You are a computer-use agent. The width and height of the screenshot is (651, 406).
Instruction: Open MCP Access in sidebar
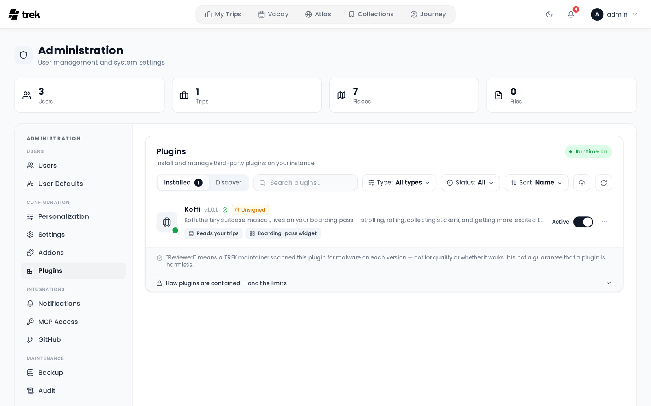pyautogui.click(x=73, y=322)
